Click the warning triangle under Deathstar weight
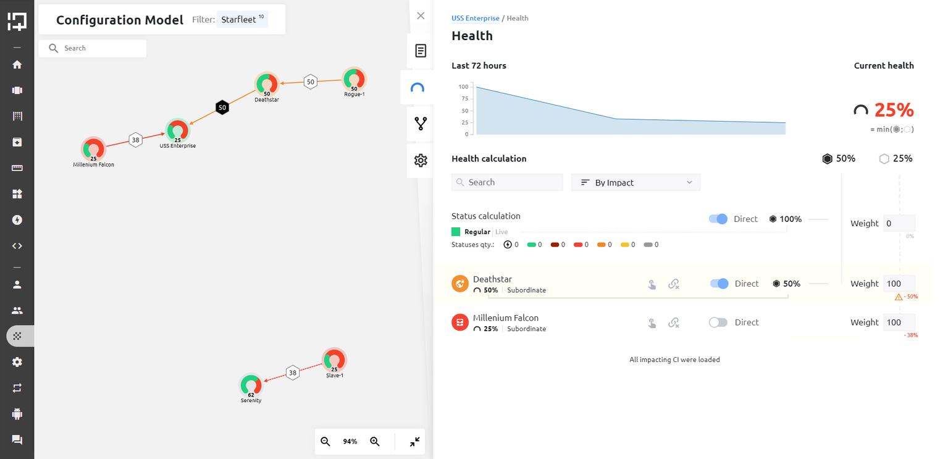940x459 pixels. click(899, 297)
